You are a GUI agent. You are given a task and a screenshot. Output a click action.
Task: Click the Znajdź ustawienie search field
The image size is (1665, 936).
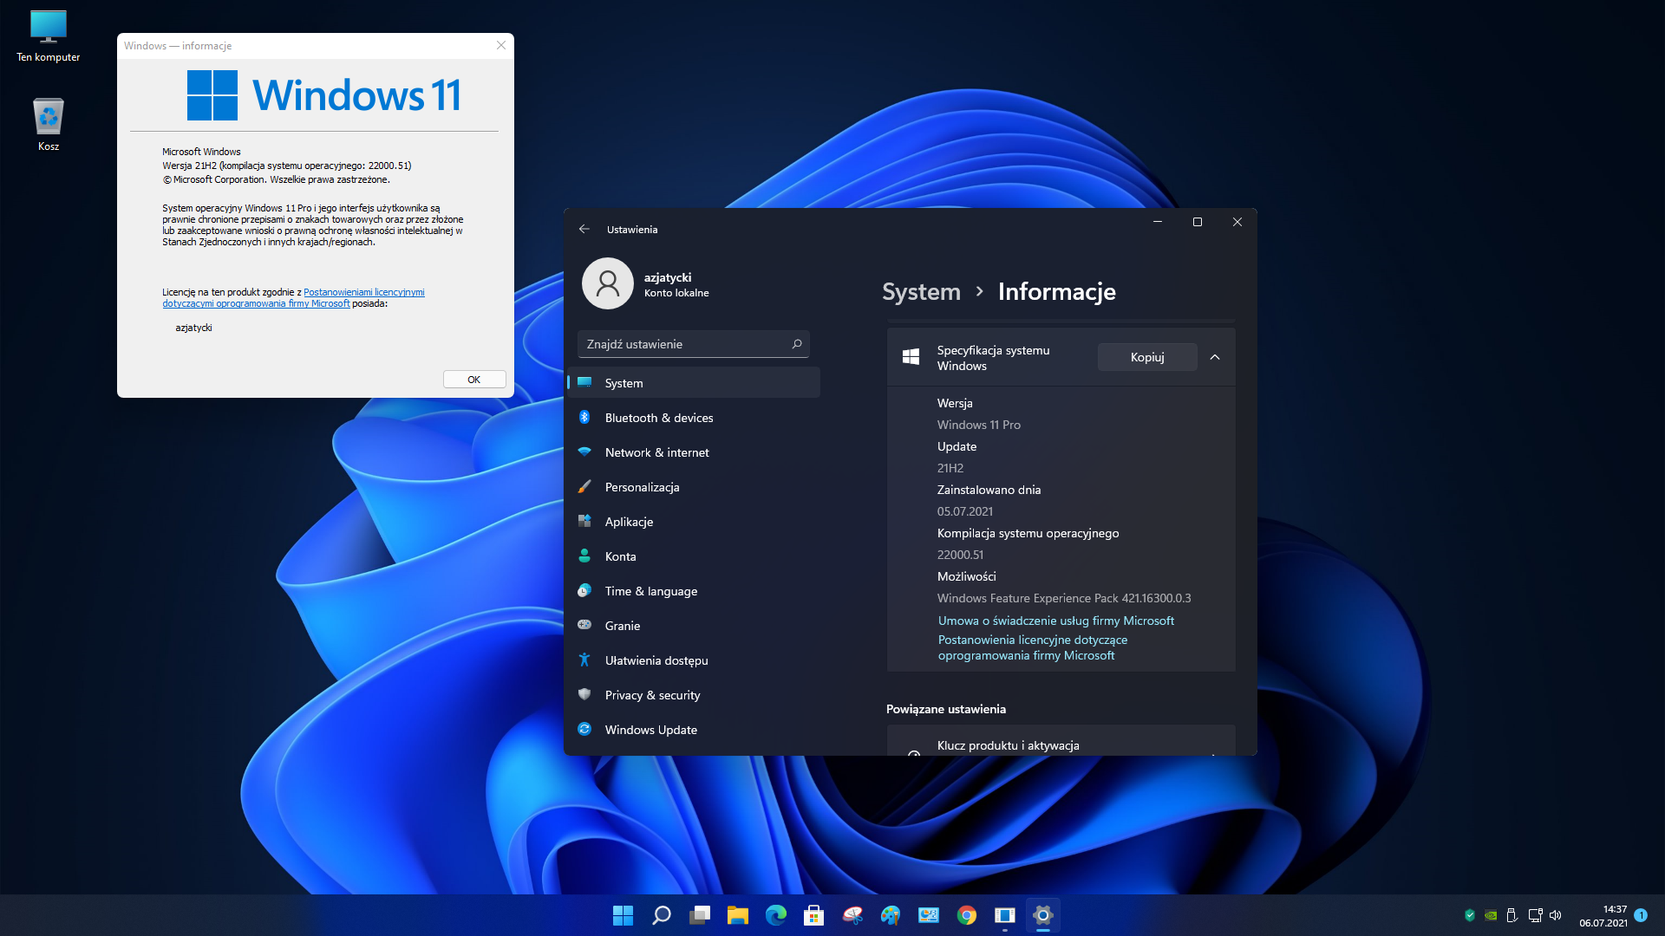[694, 344]
